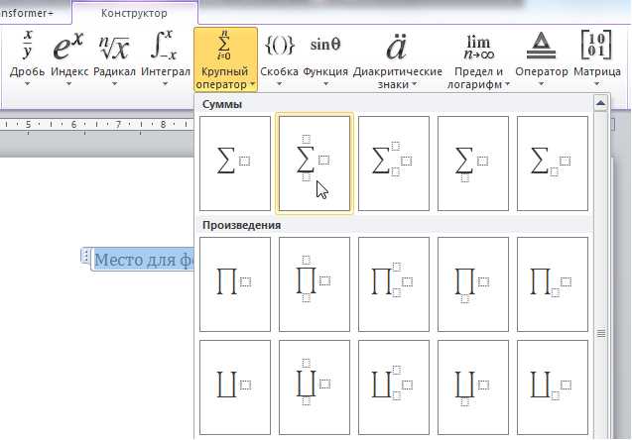The height and width of the screenshot is (440, 632).
Task: Click the 'Место для формулы' equation placeholder
Action: (144, 260)
